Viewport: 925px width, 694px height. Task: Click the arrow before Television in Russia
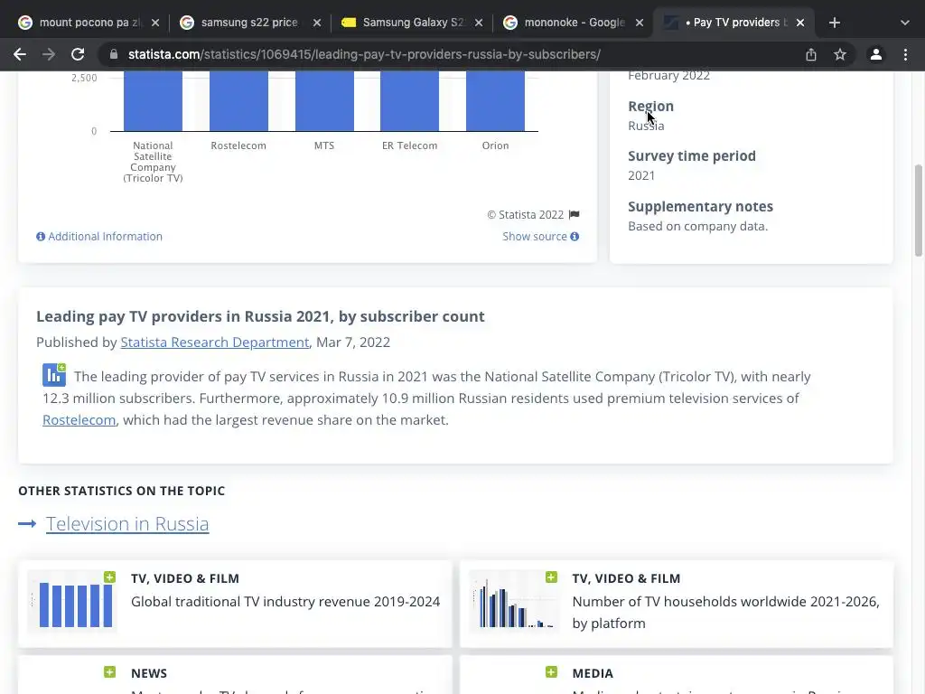click(27, 523)
